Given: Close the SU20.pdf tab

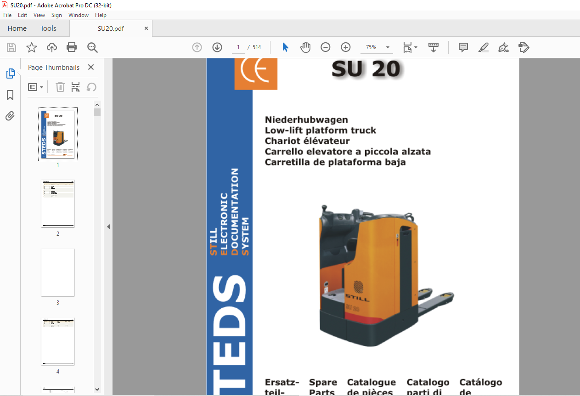Looking at the screenshot, I should tap(146, 28).
